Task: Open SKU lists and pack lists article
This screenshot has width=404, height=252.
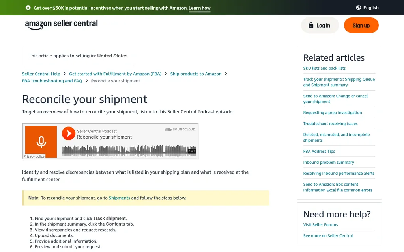Action: (x=324, y=68)
